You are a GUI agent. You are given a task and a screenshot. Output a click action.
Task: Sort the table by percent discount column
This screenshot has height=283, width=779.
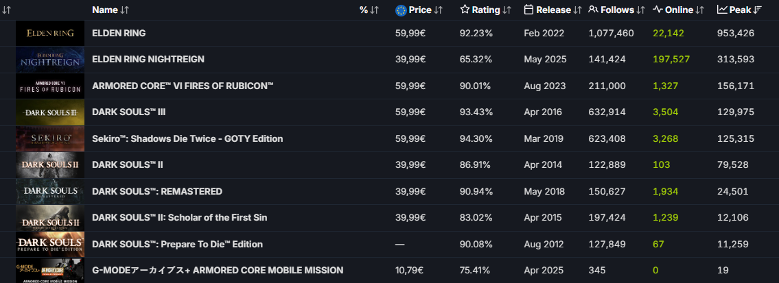(369, 10)
